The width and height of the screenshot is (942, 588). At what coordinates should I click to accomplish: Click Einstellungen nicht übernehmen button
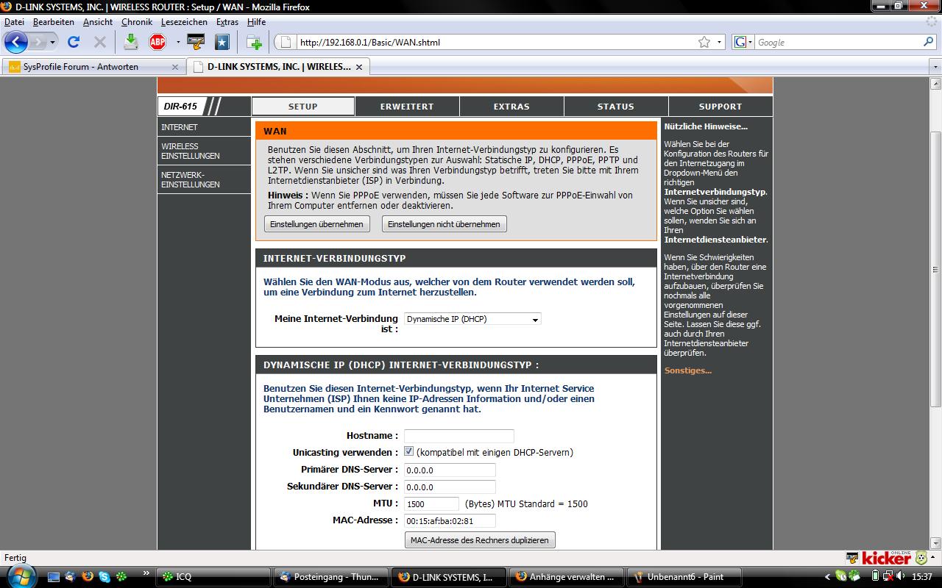[x=444, y=224]
